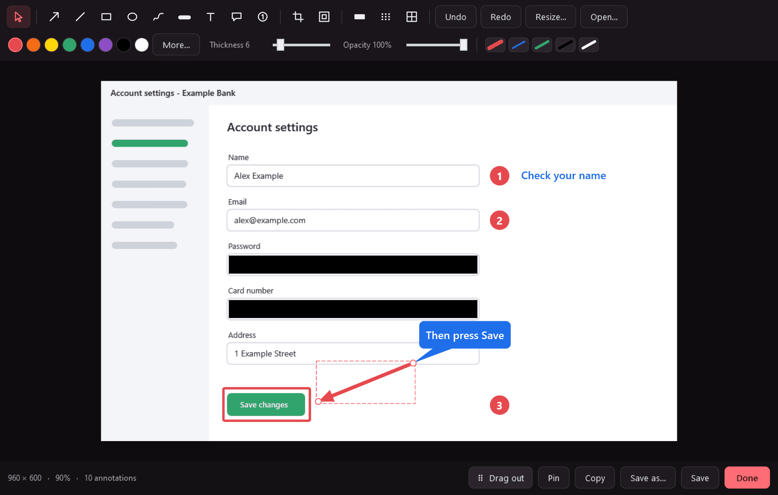Pick the red color swatch
The width and height of the screenshot is (778, 495).
coord(15,45)
